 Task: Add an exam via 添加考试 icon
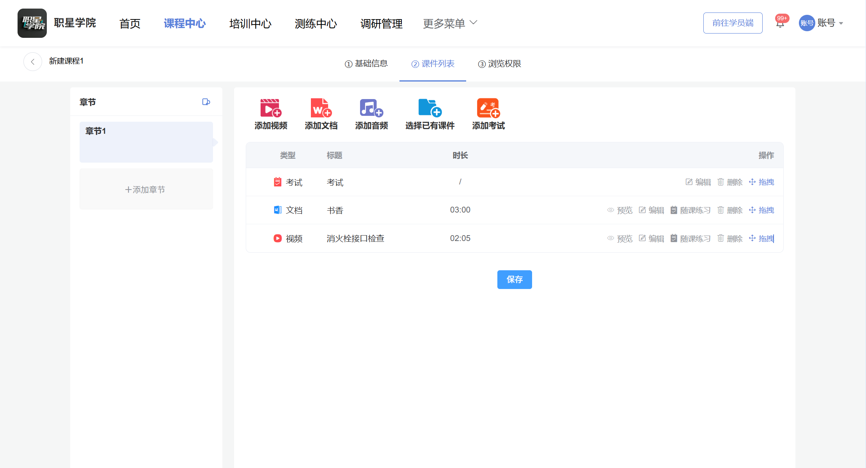coord(488,108)
